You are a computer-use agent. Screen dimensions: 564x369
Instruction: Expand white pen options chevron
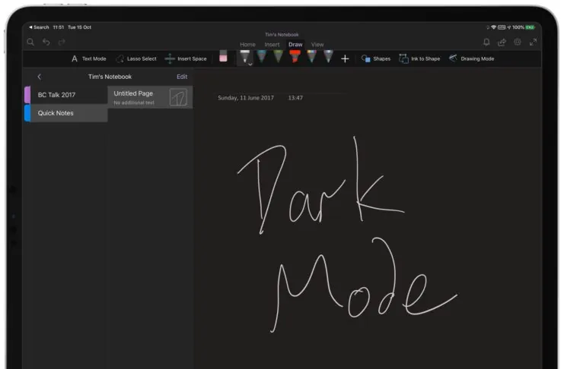point(250,65)
